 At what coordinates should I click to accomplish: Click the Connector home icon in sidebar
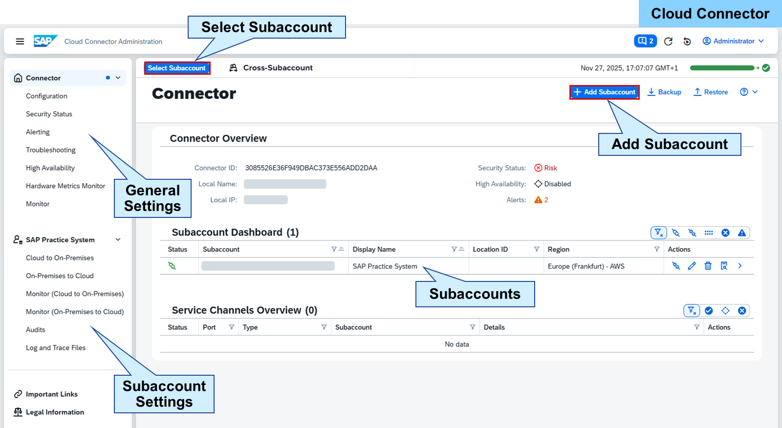tap(18, 78)
